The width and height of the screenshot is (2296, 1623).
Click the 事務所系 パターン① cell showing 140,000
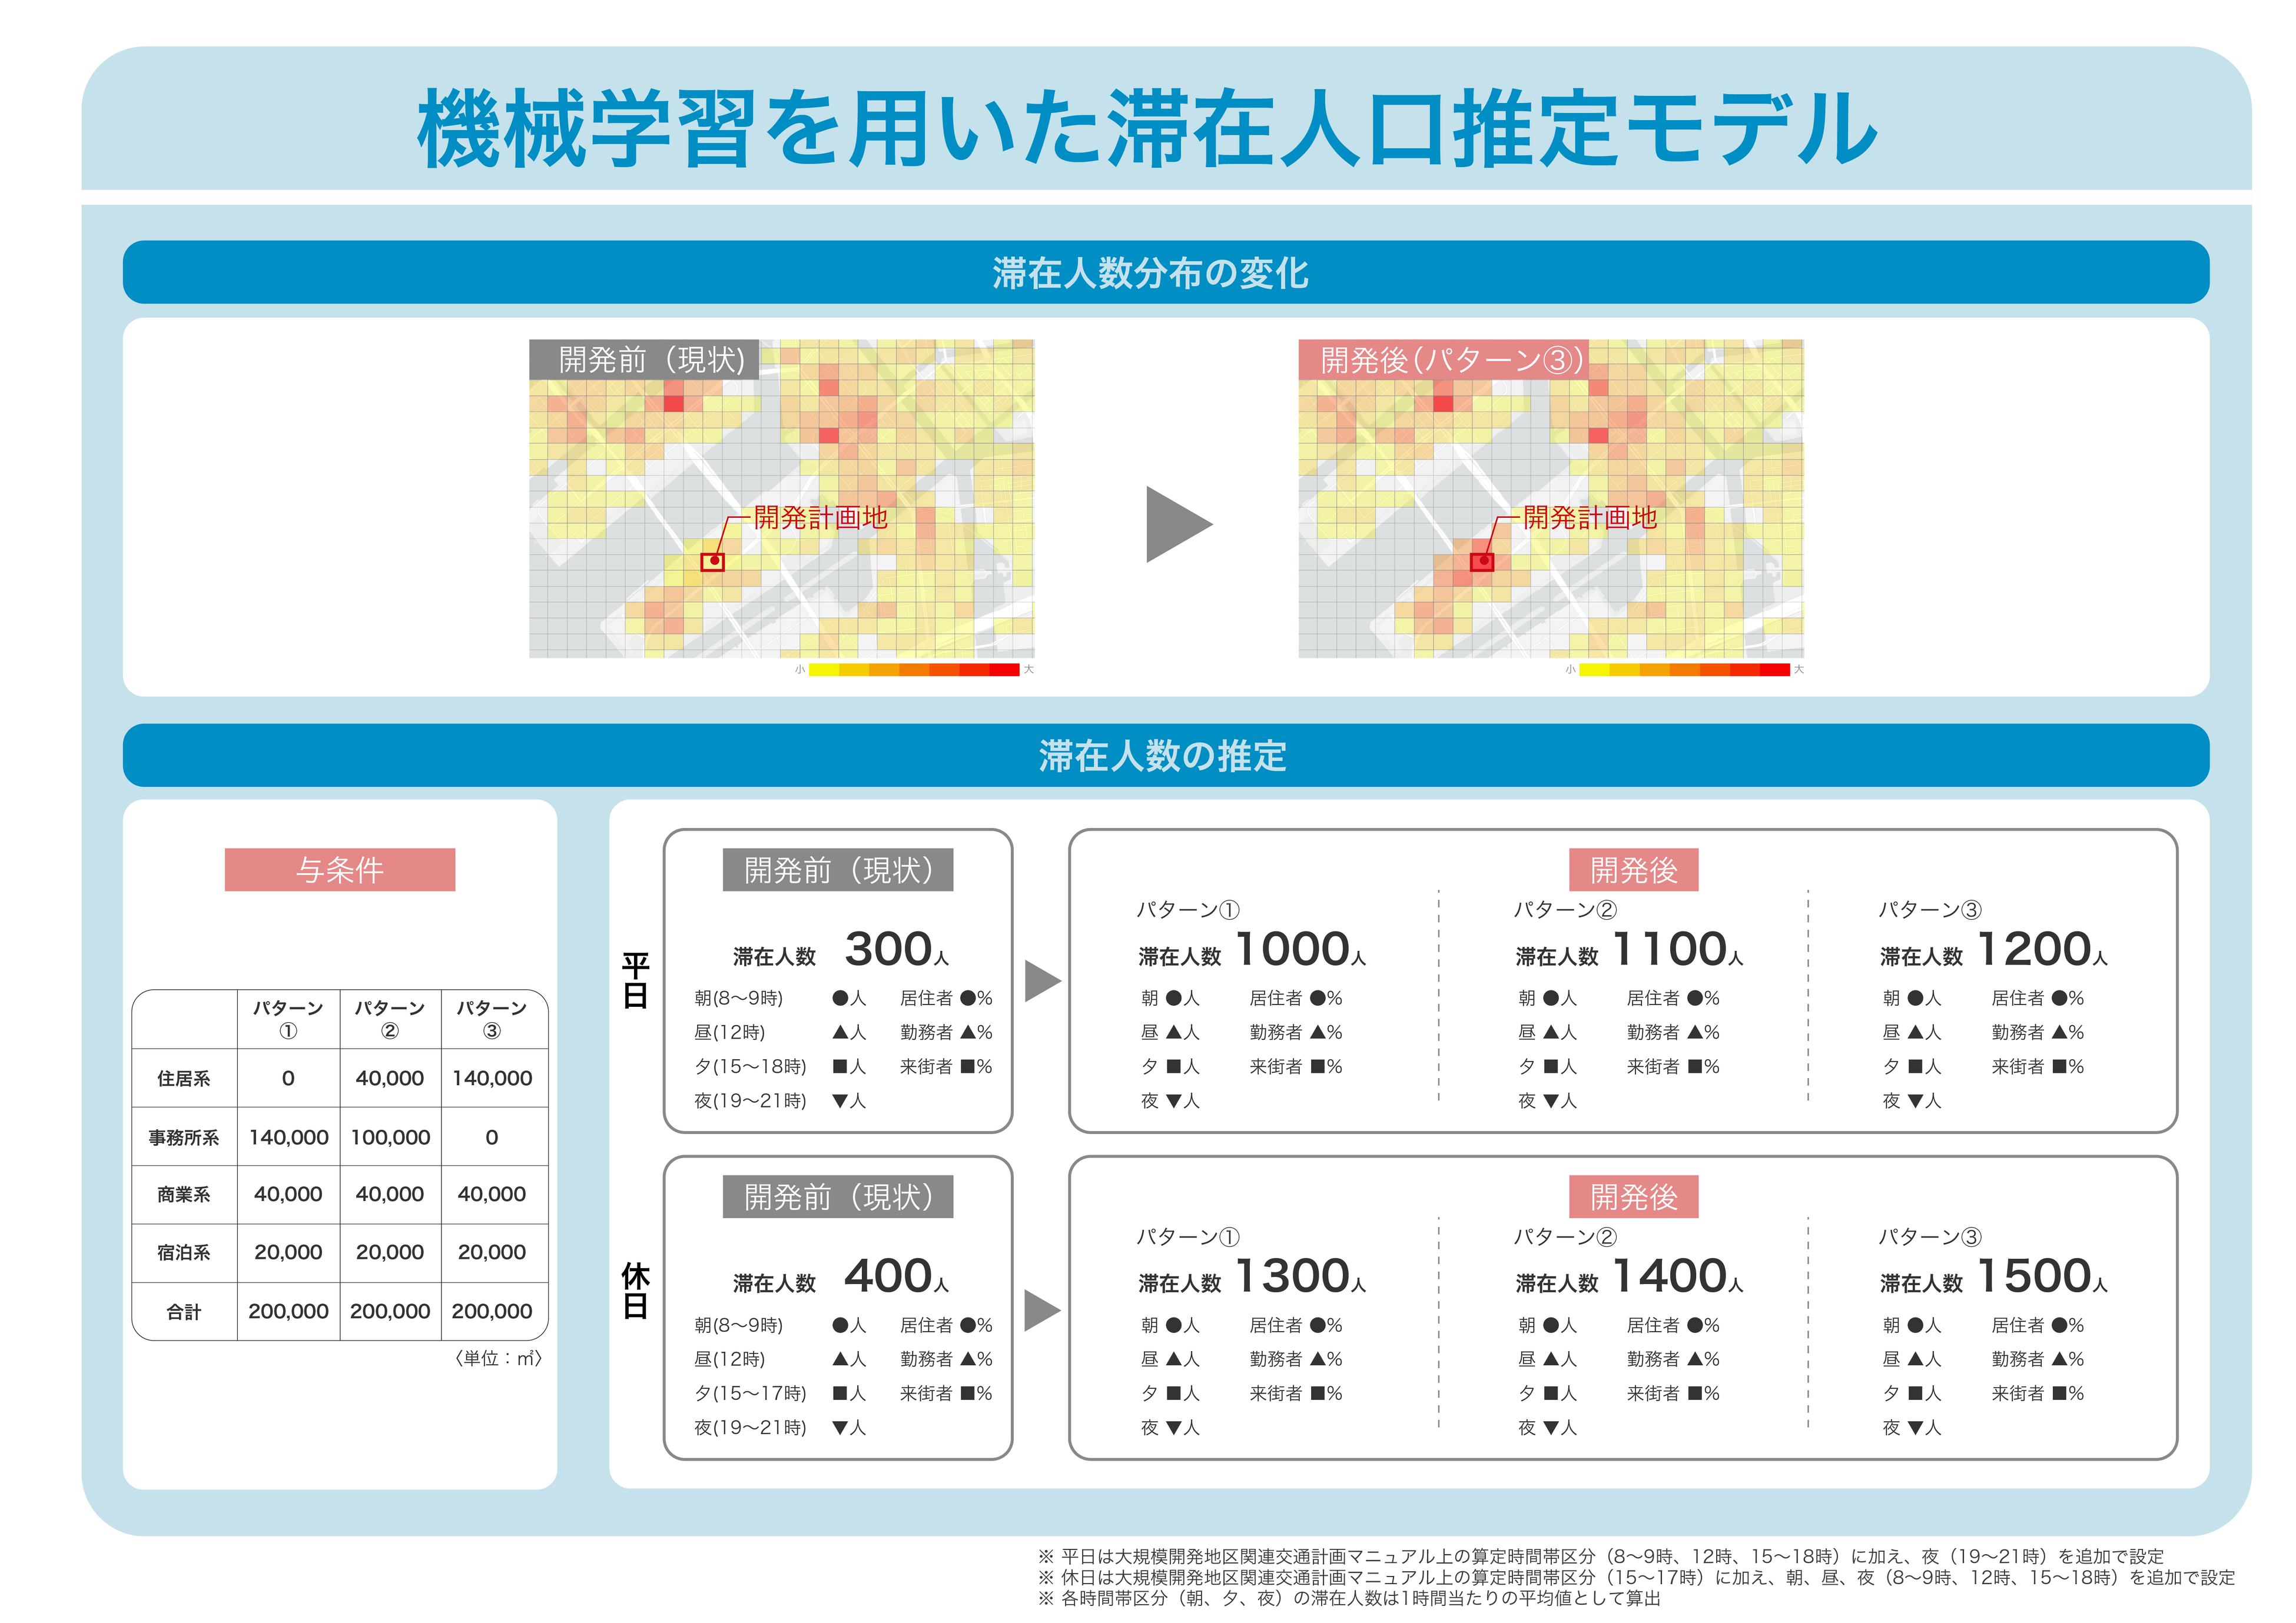coord(288,1138)
